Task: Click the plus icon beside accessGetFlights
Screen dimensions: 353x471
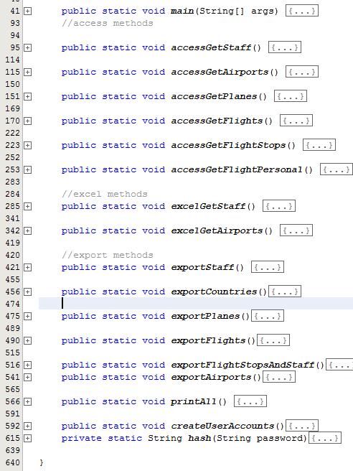Action: point(27,121)
